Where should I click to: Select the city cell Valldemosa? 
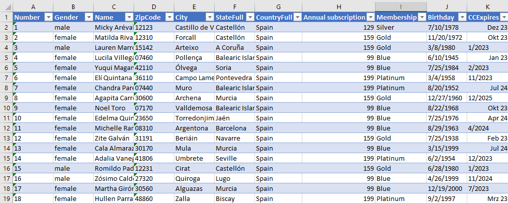(194, 108)
